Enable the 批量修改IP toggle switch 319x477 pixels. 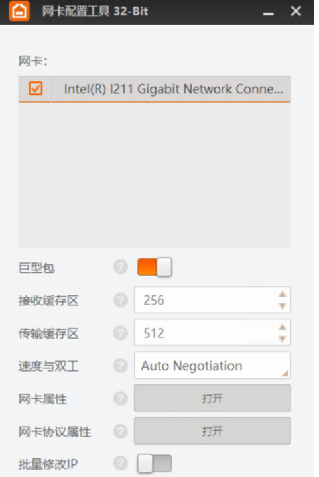[155, 463]
